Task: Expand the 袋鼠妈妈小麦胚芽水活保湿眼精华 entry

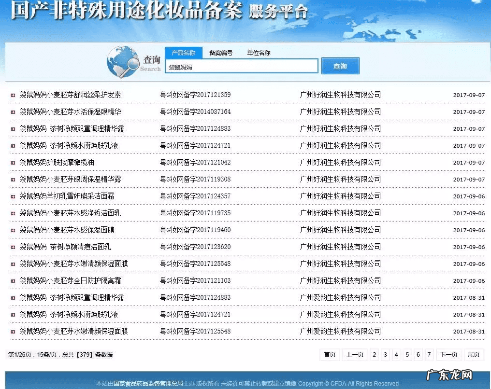Action: point(12,111)
